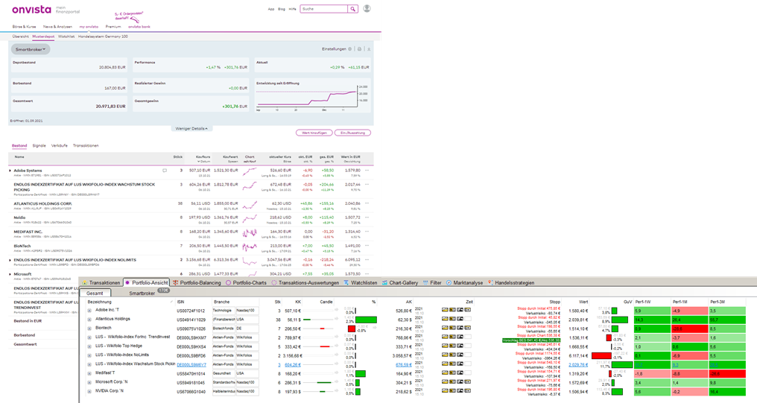Click the Marktanalyse compass icon
The image size is (757, 403).
point(449,283)
